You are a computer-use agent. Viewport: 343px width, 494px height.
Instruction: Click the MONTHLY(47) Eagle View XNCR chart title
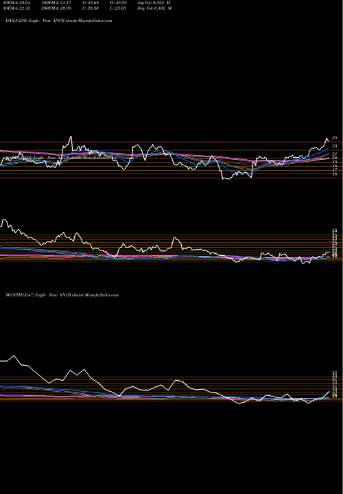(62, 295)
